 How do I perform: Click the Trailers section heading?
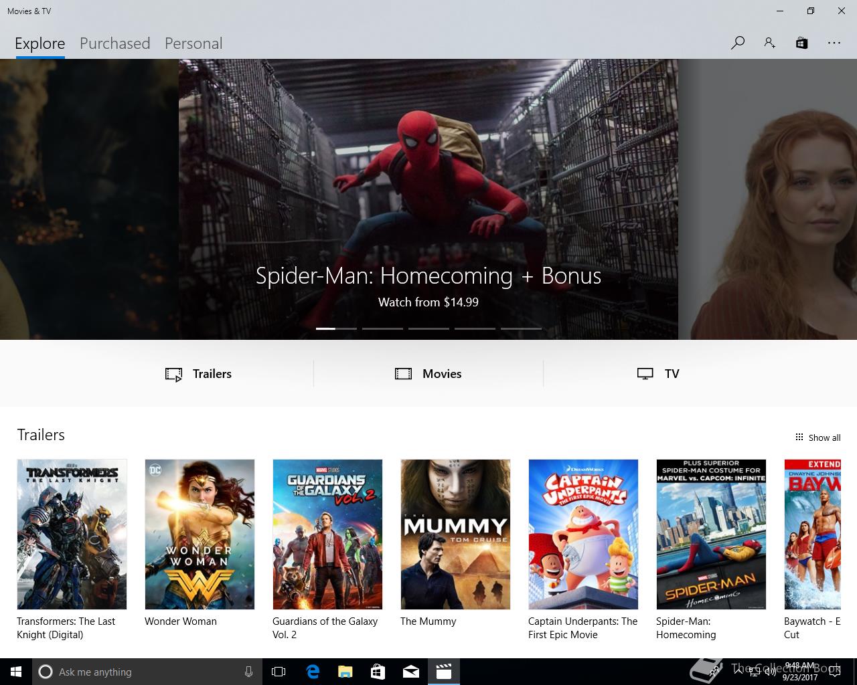pos(41,435)
